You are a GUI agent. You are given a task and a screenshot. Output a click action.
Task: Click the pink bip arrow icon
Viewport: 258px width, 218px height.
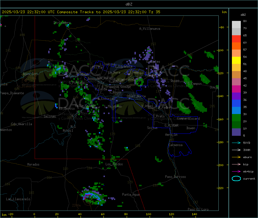point(236,164)
